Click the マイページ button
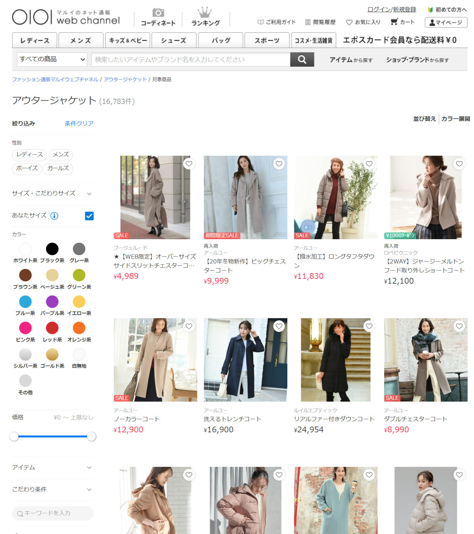The width and height of the screenshot is (474, 534). (446, 22)
